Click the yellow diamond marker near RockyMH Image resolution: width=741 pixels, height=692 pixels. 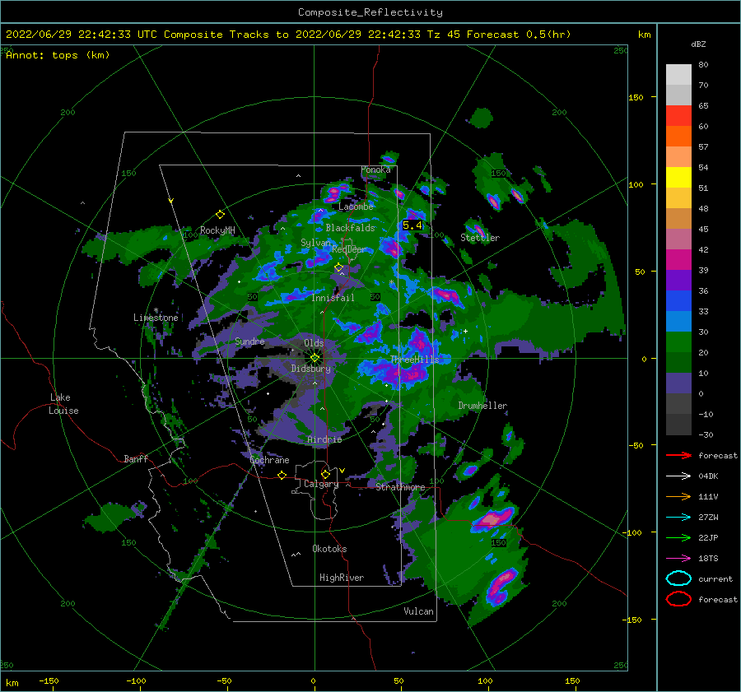pyautogui.click(x=220, y=215)
